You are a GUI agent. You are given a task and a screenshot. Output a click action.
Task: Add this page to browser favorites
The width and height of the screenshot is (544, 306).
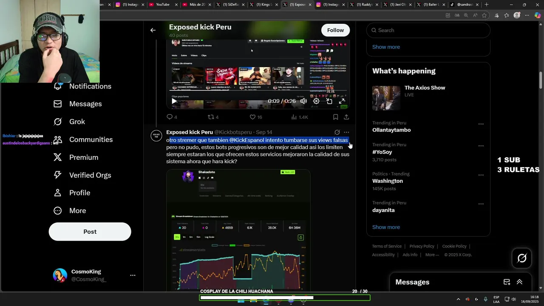coord(484,15)
